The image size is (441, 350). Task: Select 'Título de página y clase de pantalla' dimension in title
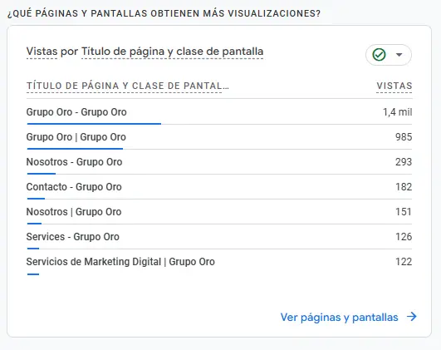[x=173, y=52]
